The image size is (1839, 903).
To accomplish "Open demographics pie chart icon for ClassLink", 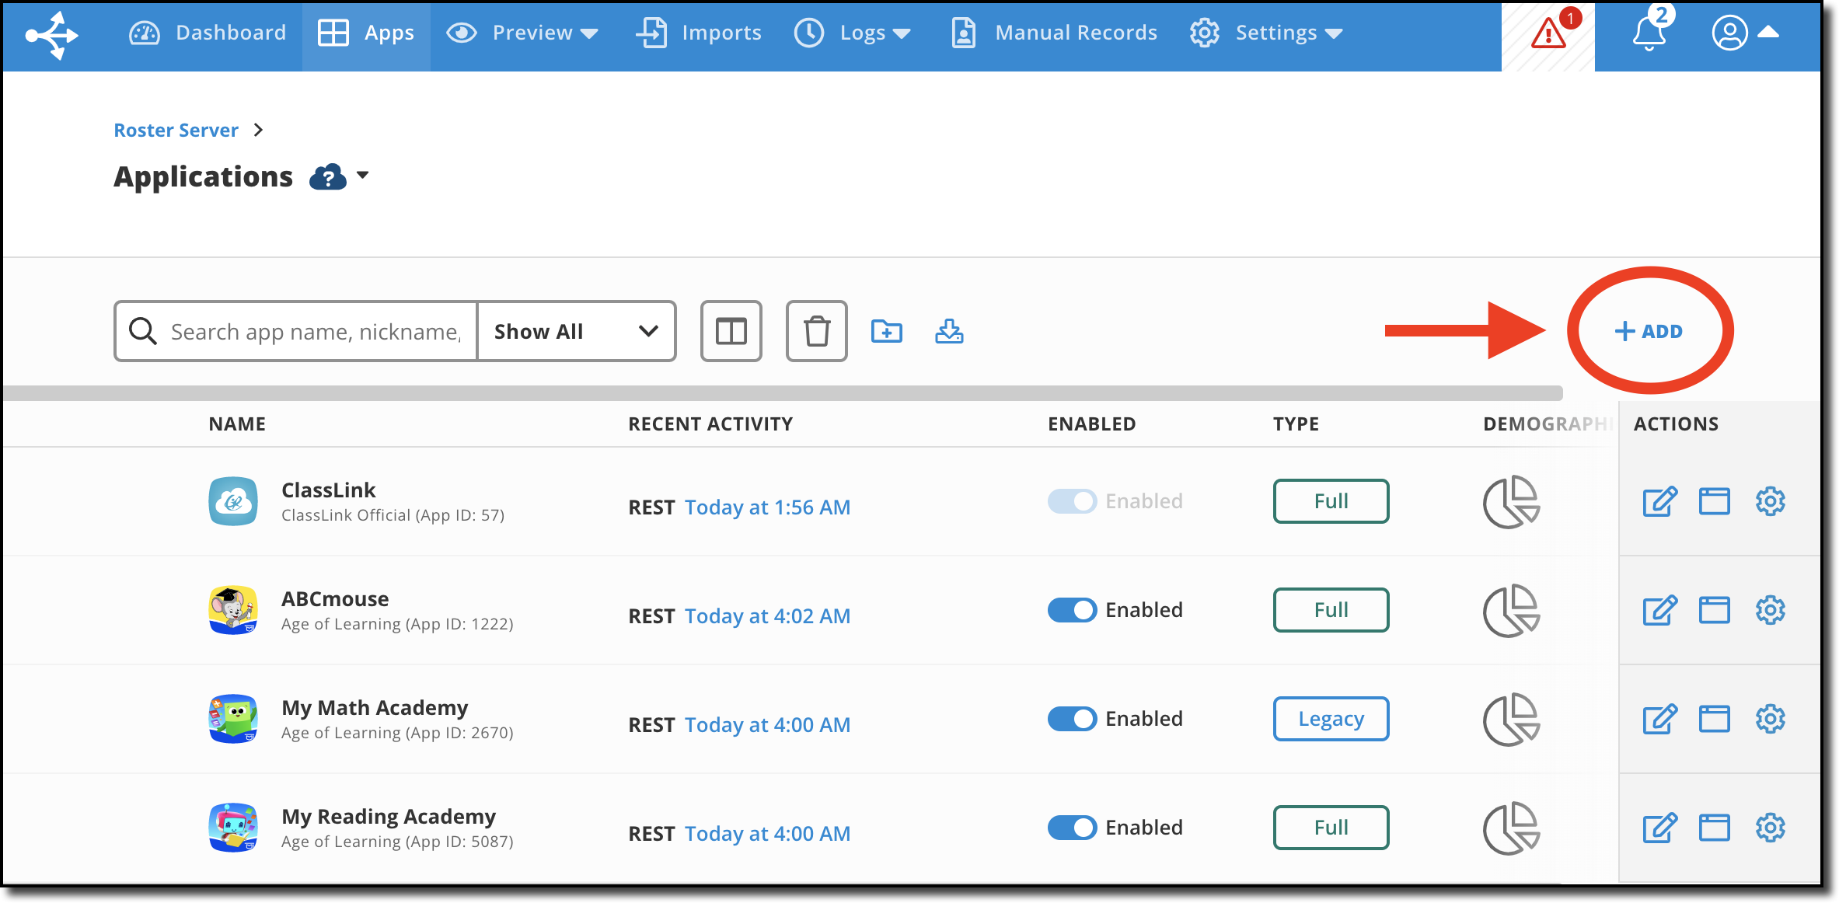I will coord(1511,502).
